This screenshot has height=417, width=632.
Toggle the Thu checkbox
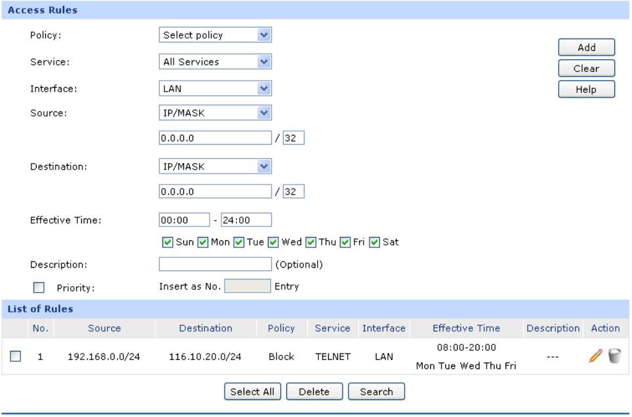[310, 243]
